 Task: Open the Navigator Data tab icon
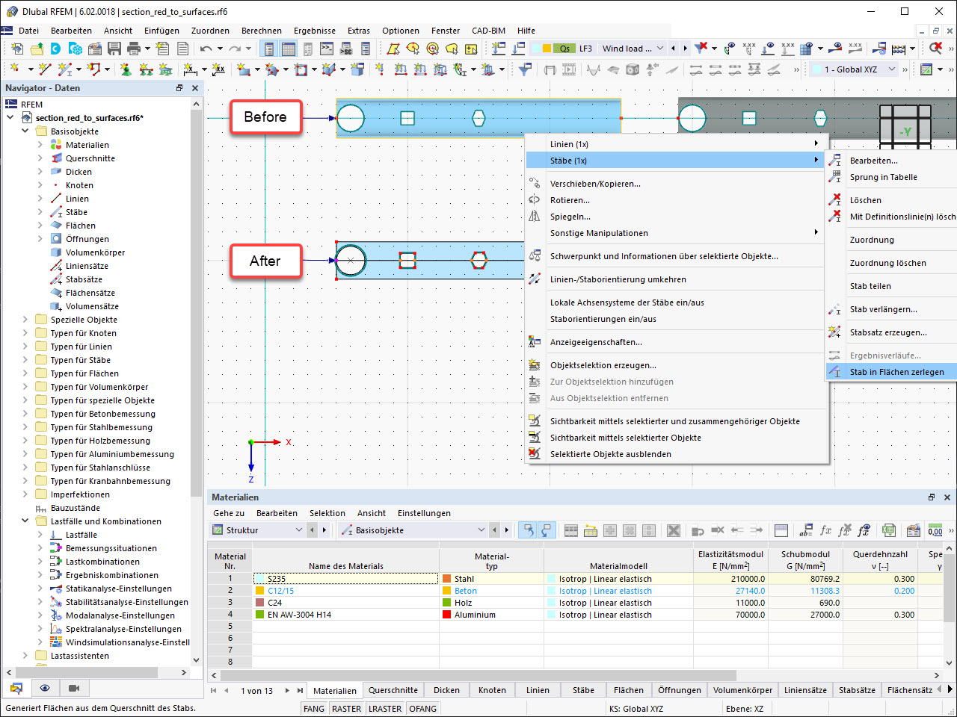[16, 688]
